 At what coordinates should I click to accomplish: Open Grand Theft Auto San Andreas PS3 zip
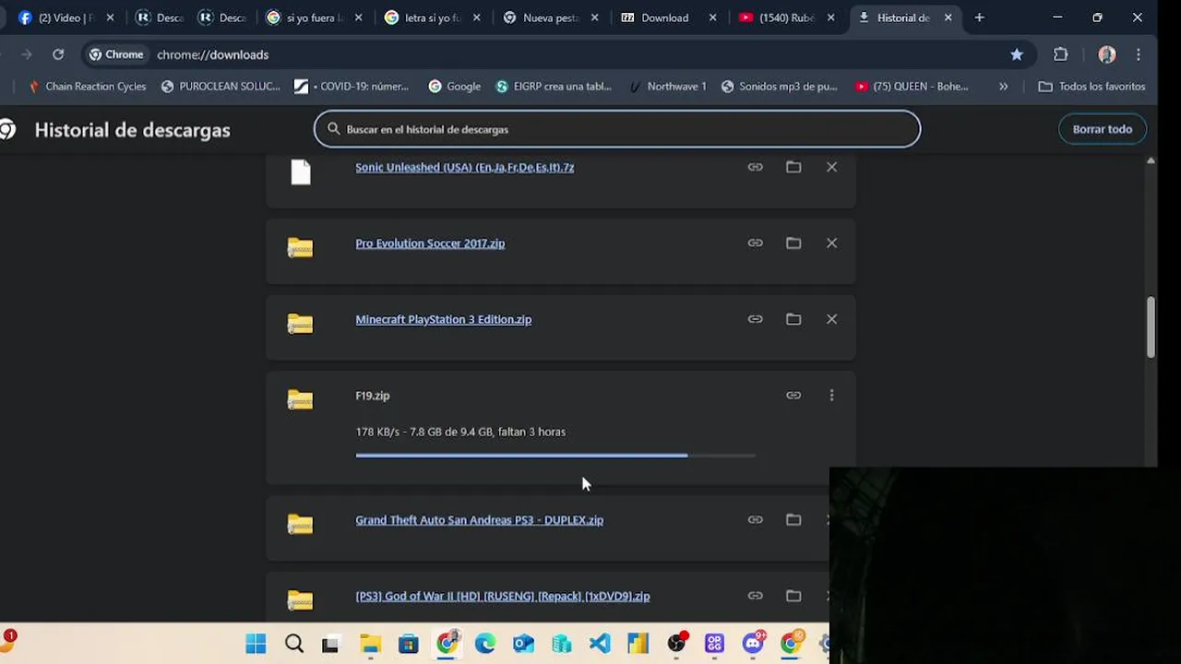tap(480, 520)
